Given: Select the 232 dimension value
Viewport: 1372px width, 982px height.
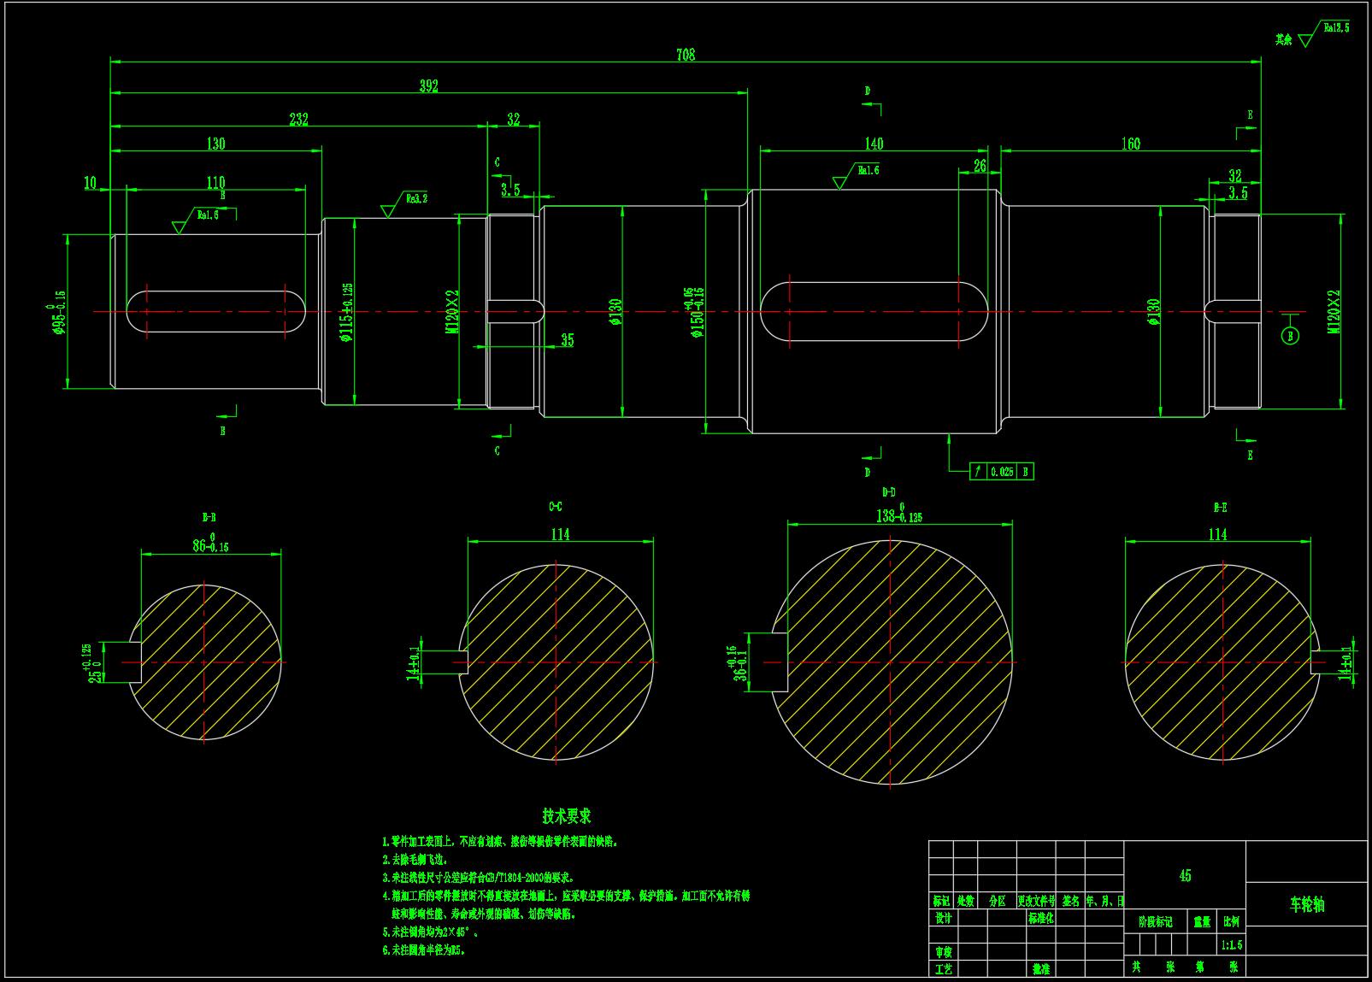Looking at the screenshot, I should 298,120.
